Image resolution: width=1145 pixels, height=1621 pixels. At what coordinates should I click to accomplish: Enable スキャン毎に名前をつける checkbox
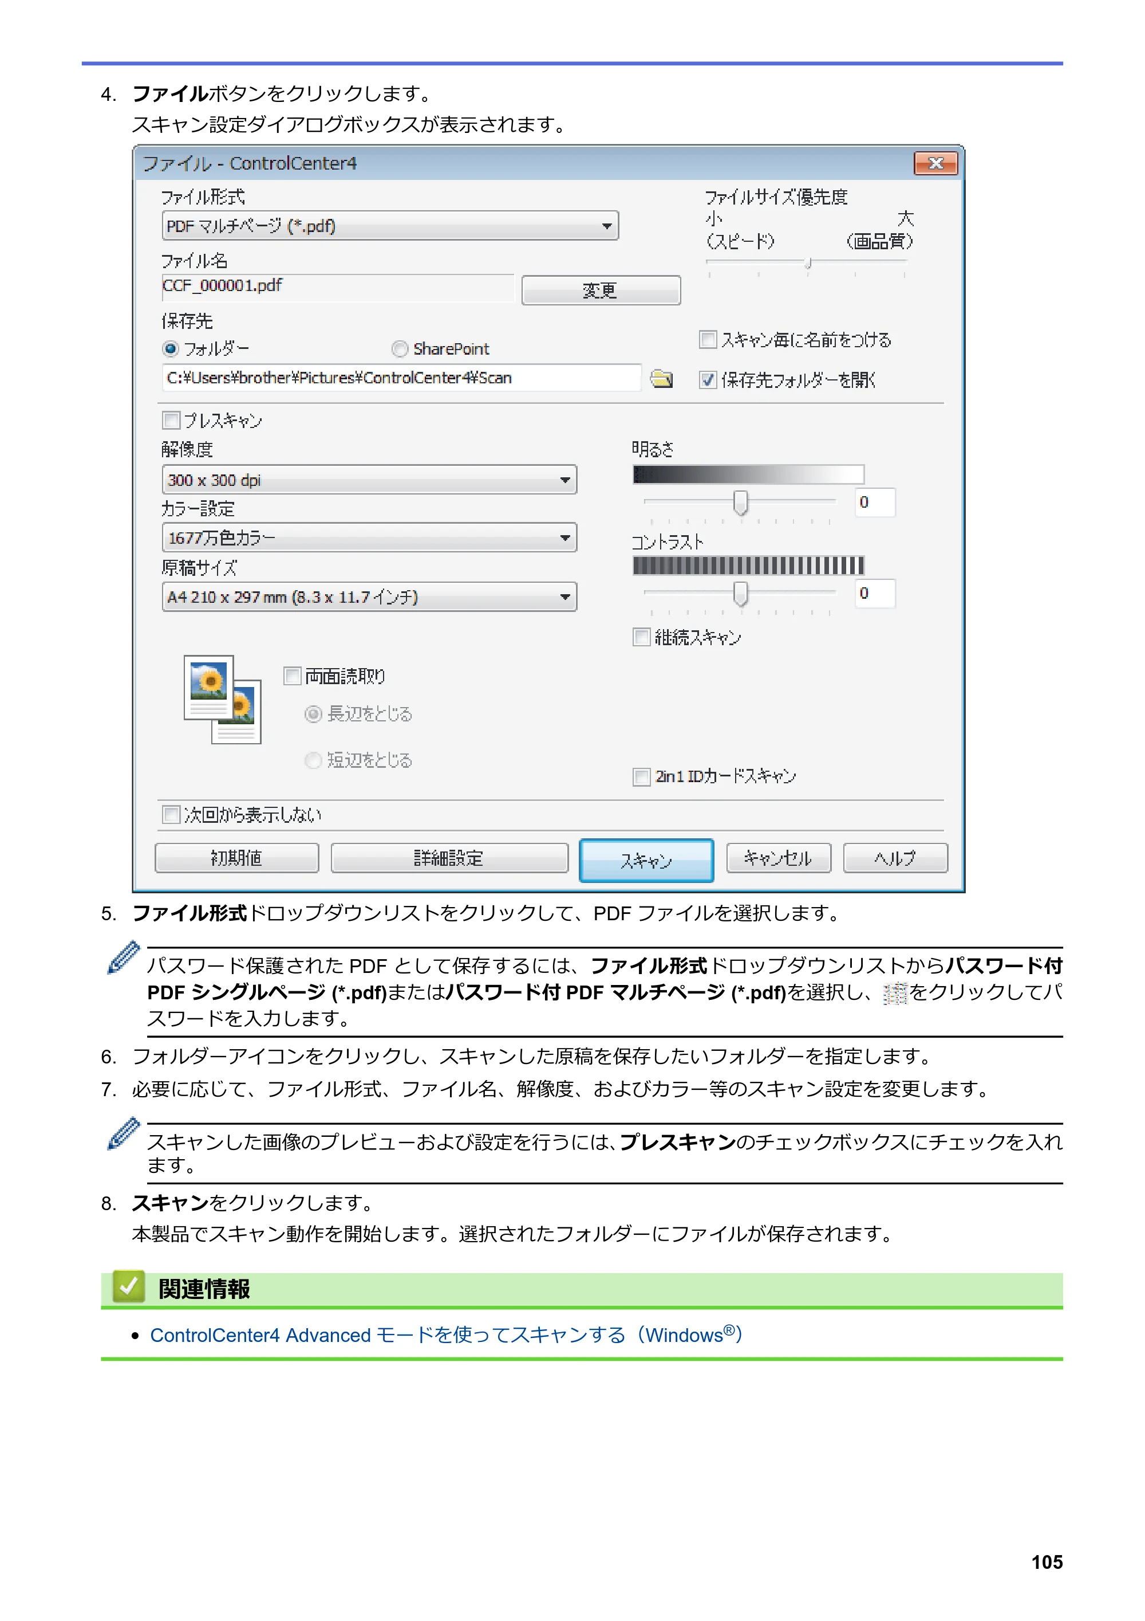[708, 340]
